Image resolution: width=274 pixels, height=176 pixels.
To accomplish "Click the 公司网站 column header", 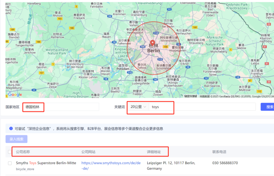I will click(88, 152).
